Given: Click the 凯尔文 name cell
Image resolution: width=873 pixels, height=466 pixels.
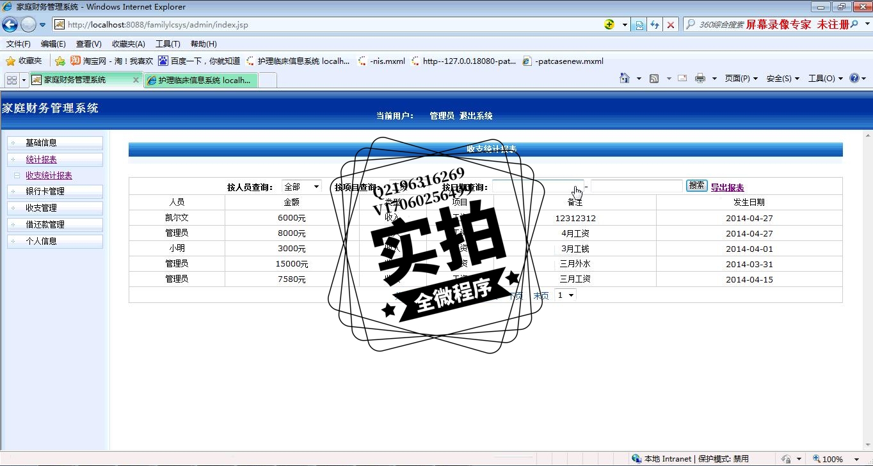Looking at the screenshot, I should (x=177, y=218).
